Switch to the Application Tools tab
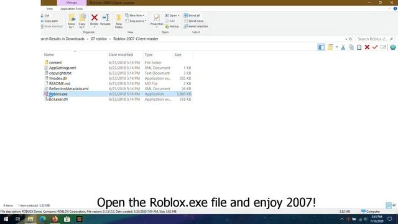 pyautogui.click(x=72, y=9)
